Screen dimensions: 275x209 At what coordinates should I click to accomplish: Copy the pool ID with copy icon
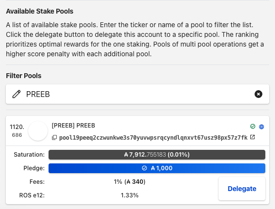pyautogui.click(x=54, y=138)
